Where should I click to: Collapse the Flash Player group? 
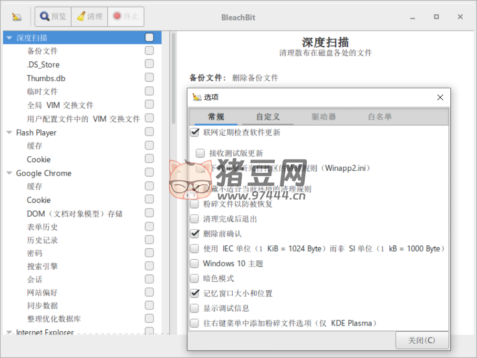(9, 133)
